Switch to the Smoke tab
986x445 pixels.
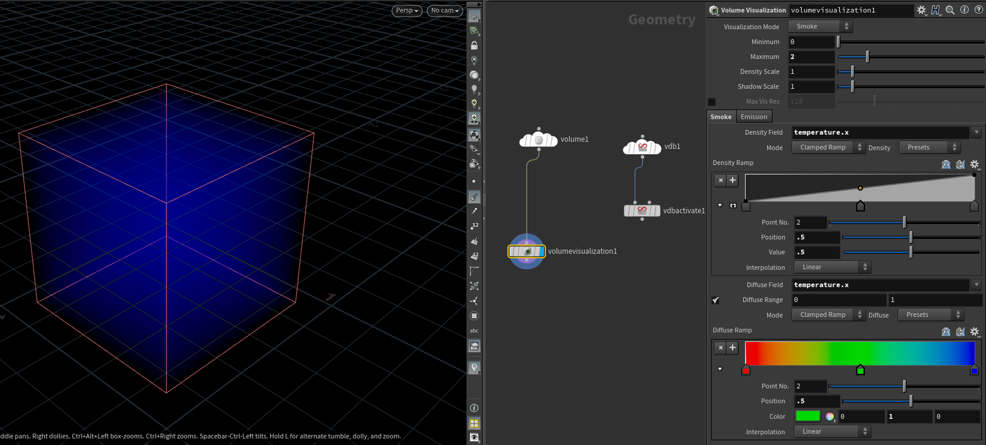coord(721,117)
